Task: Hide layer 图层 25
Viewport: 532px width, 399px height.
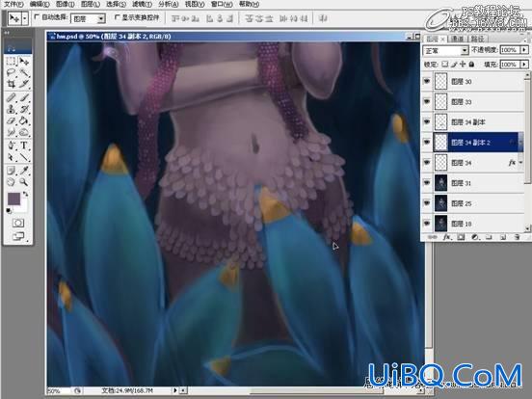Action: 427,203
